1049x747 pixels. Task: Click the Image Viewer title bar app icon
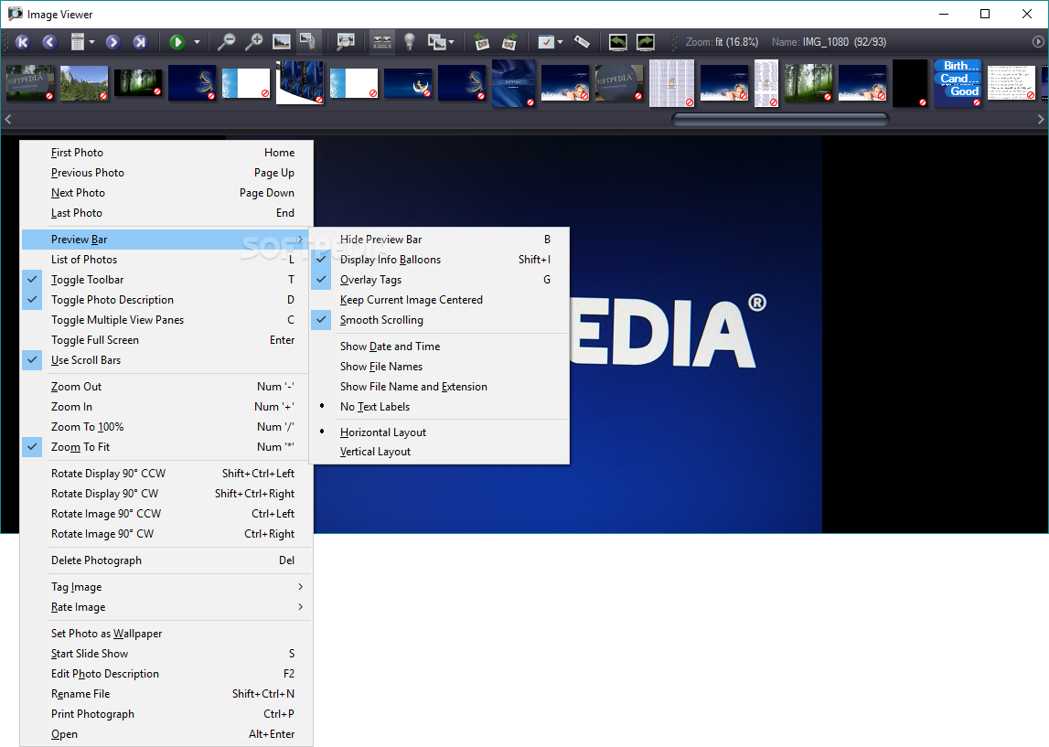click(x=15, y=14)
